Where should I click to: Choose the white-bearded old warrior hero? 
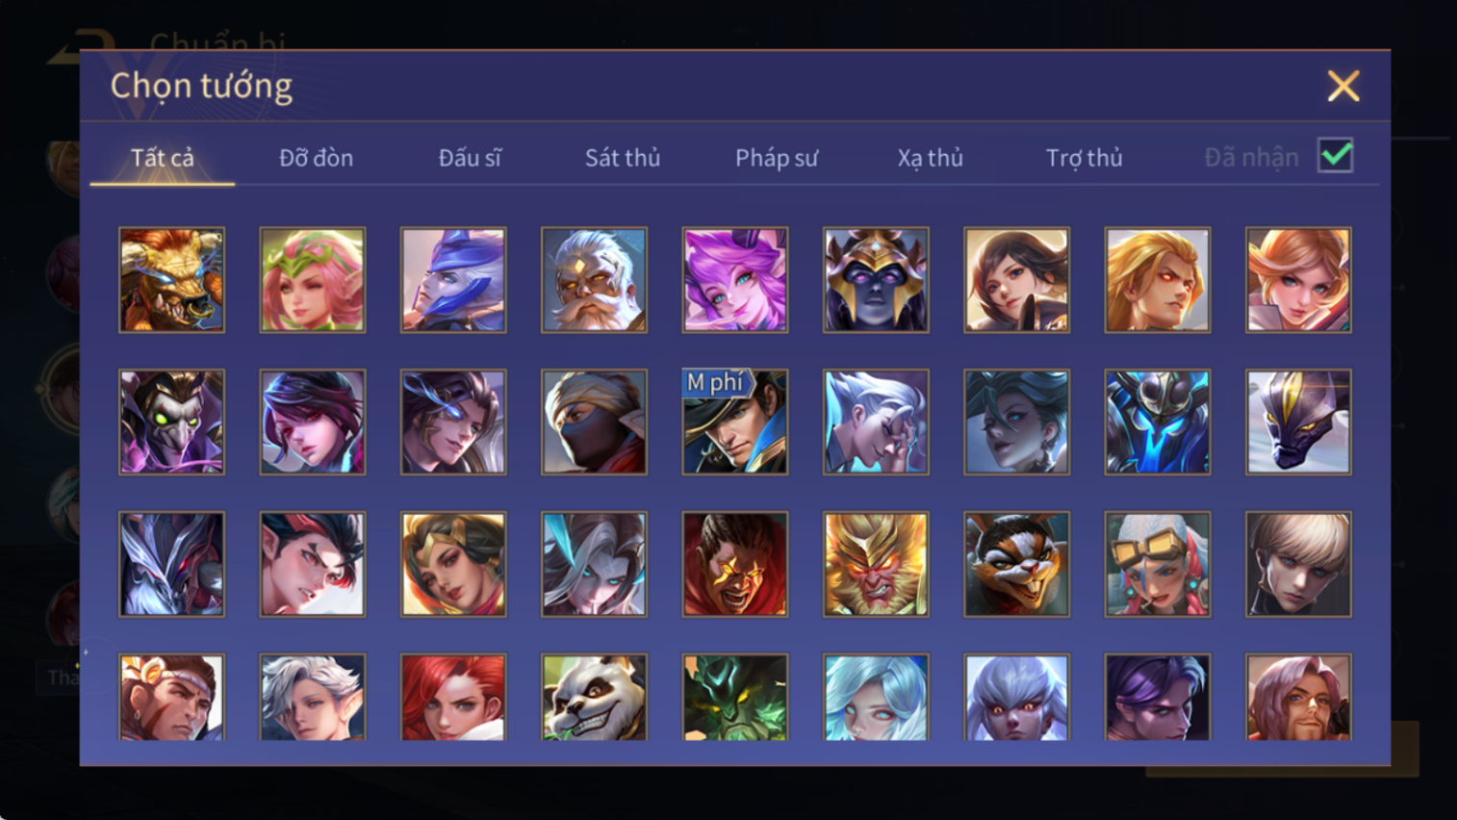click(x=594, y=280)
